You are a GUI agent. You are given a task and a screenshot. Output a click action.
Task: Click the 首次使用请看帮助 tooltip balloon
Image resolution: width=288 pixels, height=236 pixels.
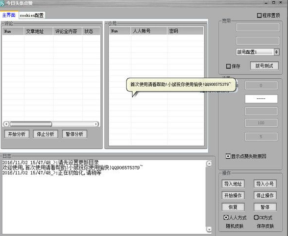coord(181,85)
